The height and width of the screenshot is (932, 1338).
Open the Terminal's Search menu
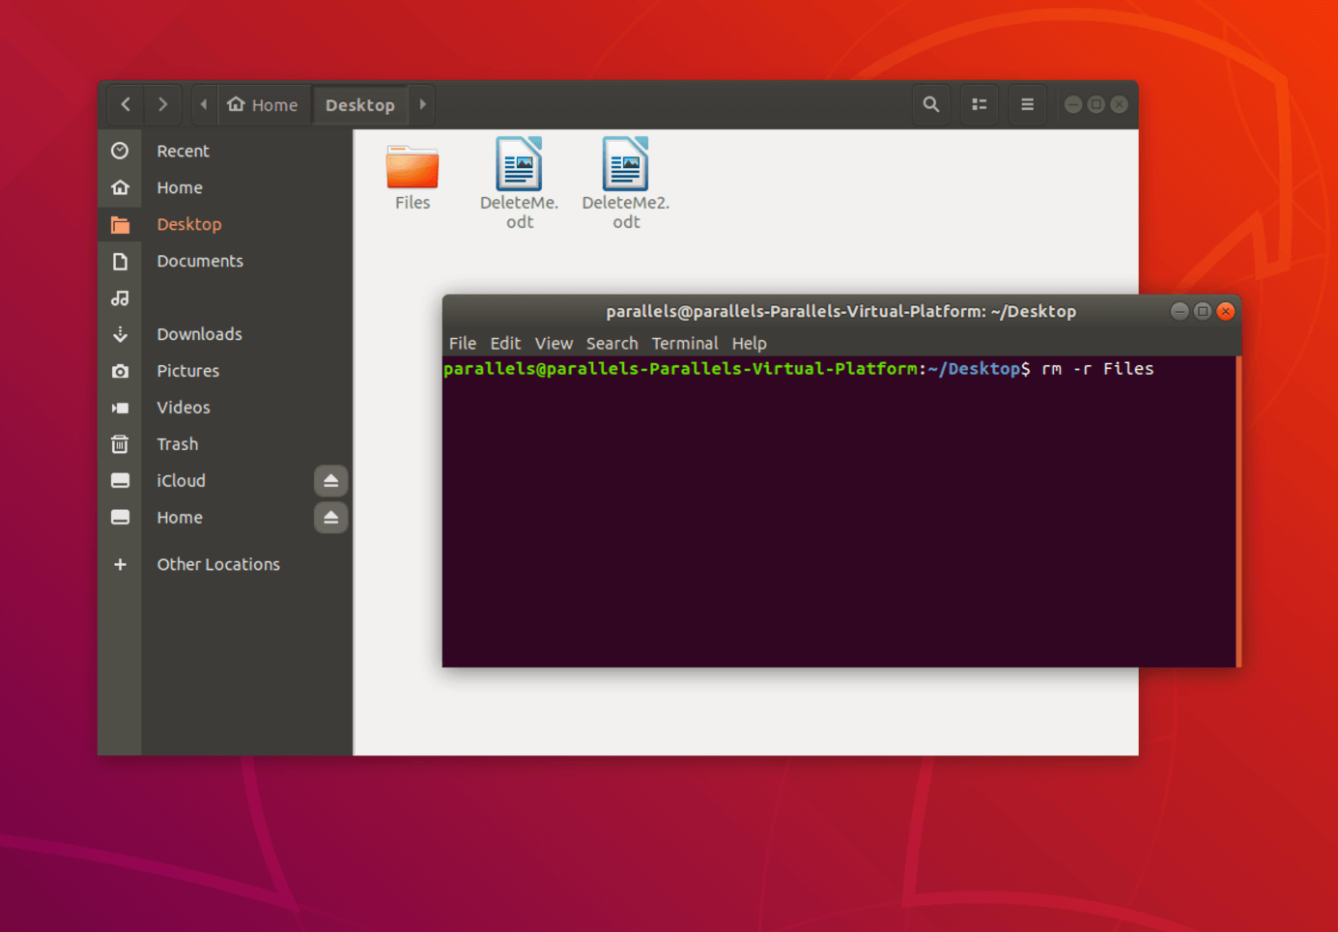coord(612,343)
